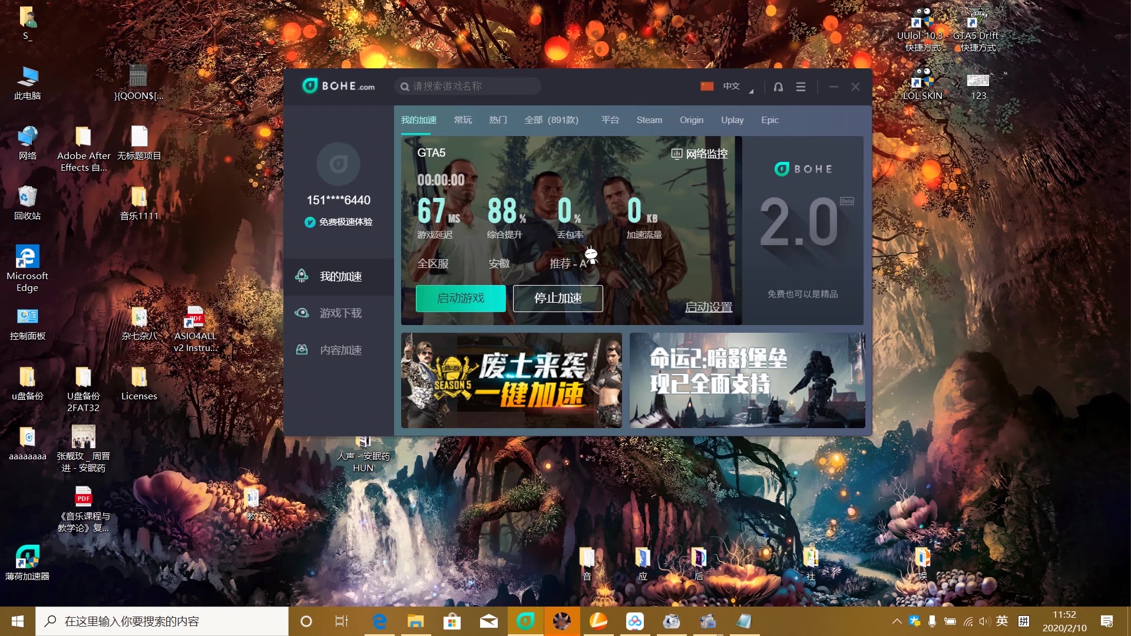1131x636 pixels.
Task: Open LOL SKIN desktop shortcut
Action: pos(922,84)
